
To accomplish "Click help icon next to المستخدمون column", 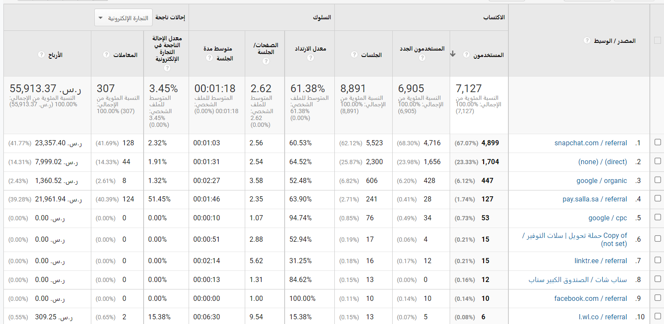I will tap(466, 55).
